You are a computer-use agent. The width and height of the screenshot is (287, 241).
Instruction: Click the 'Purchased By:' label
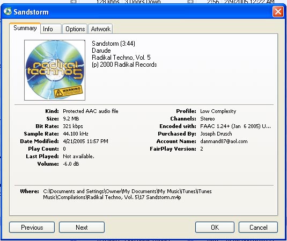(x=177, y=133)
